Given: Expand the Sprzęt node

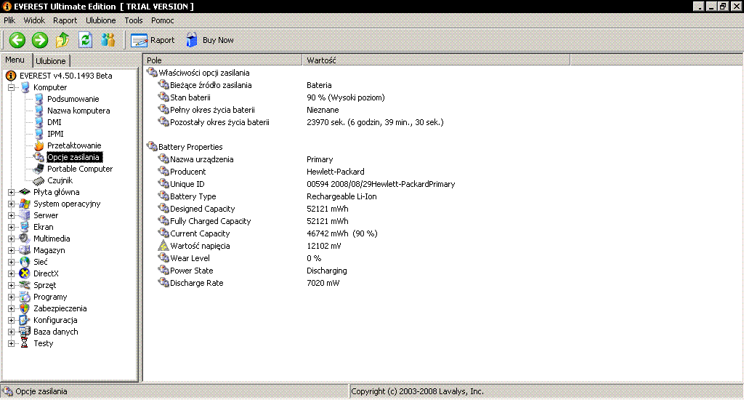Looking at the screenshot, I should (x=11, y=286).
